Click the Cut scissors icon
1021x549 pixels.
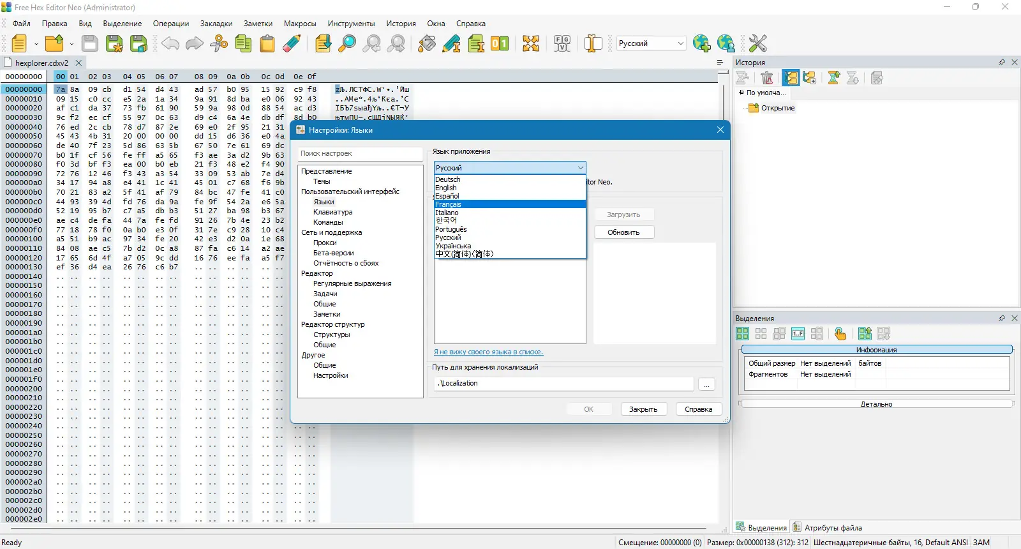tap(219, 43)
